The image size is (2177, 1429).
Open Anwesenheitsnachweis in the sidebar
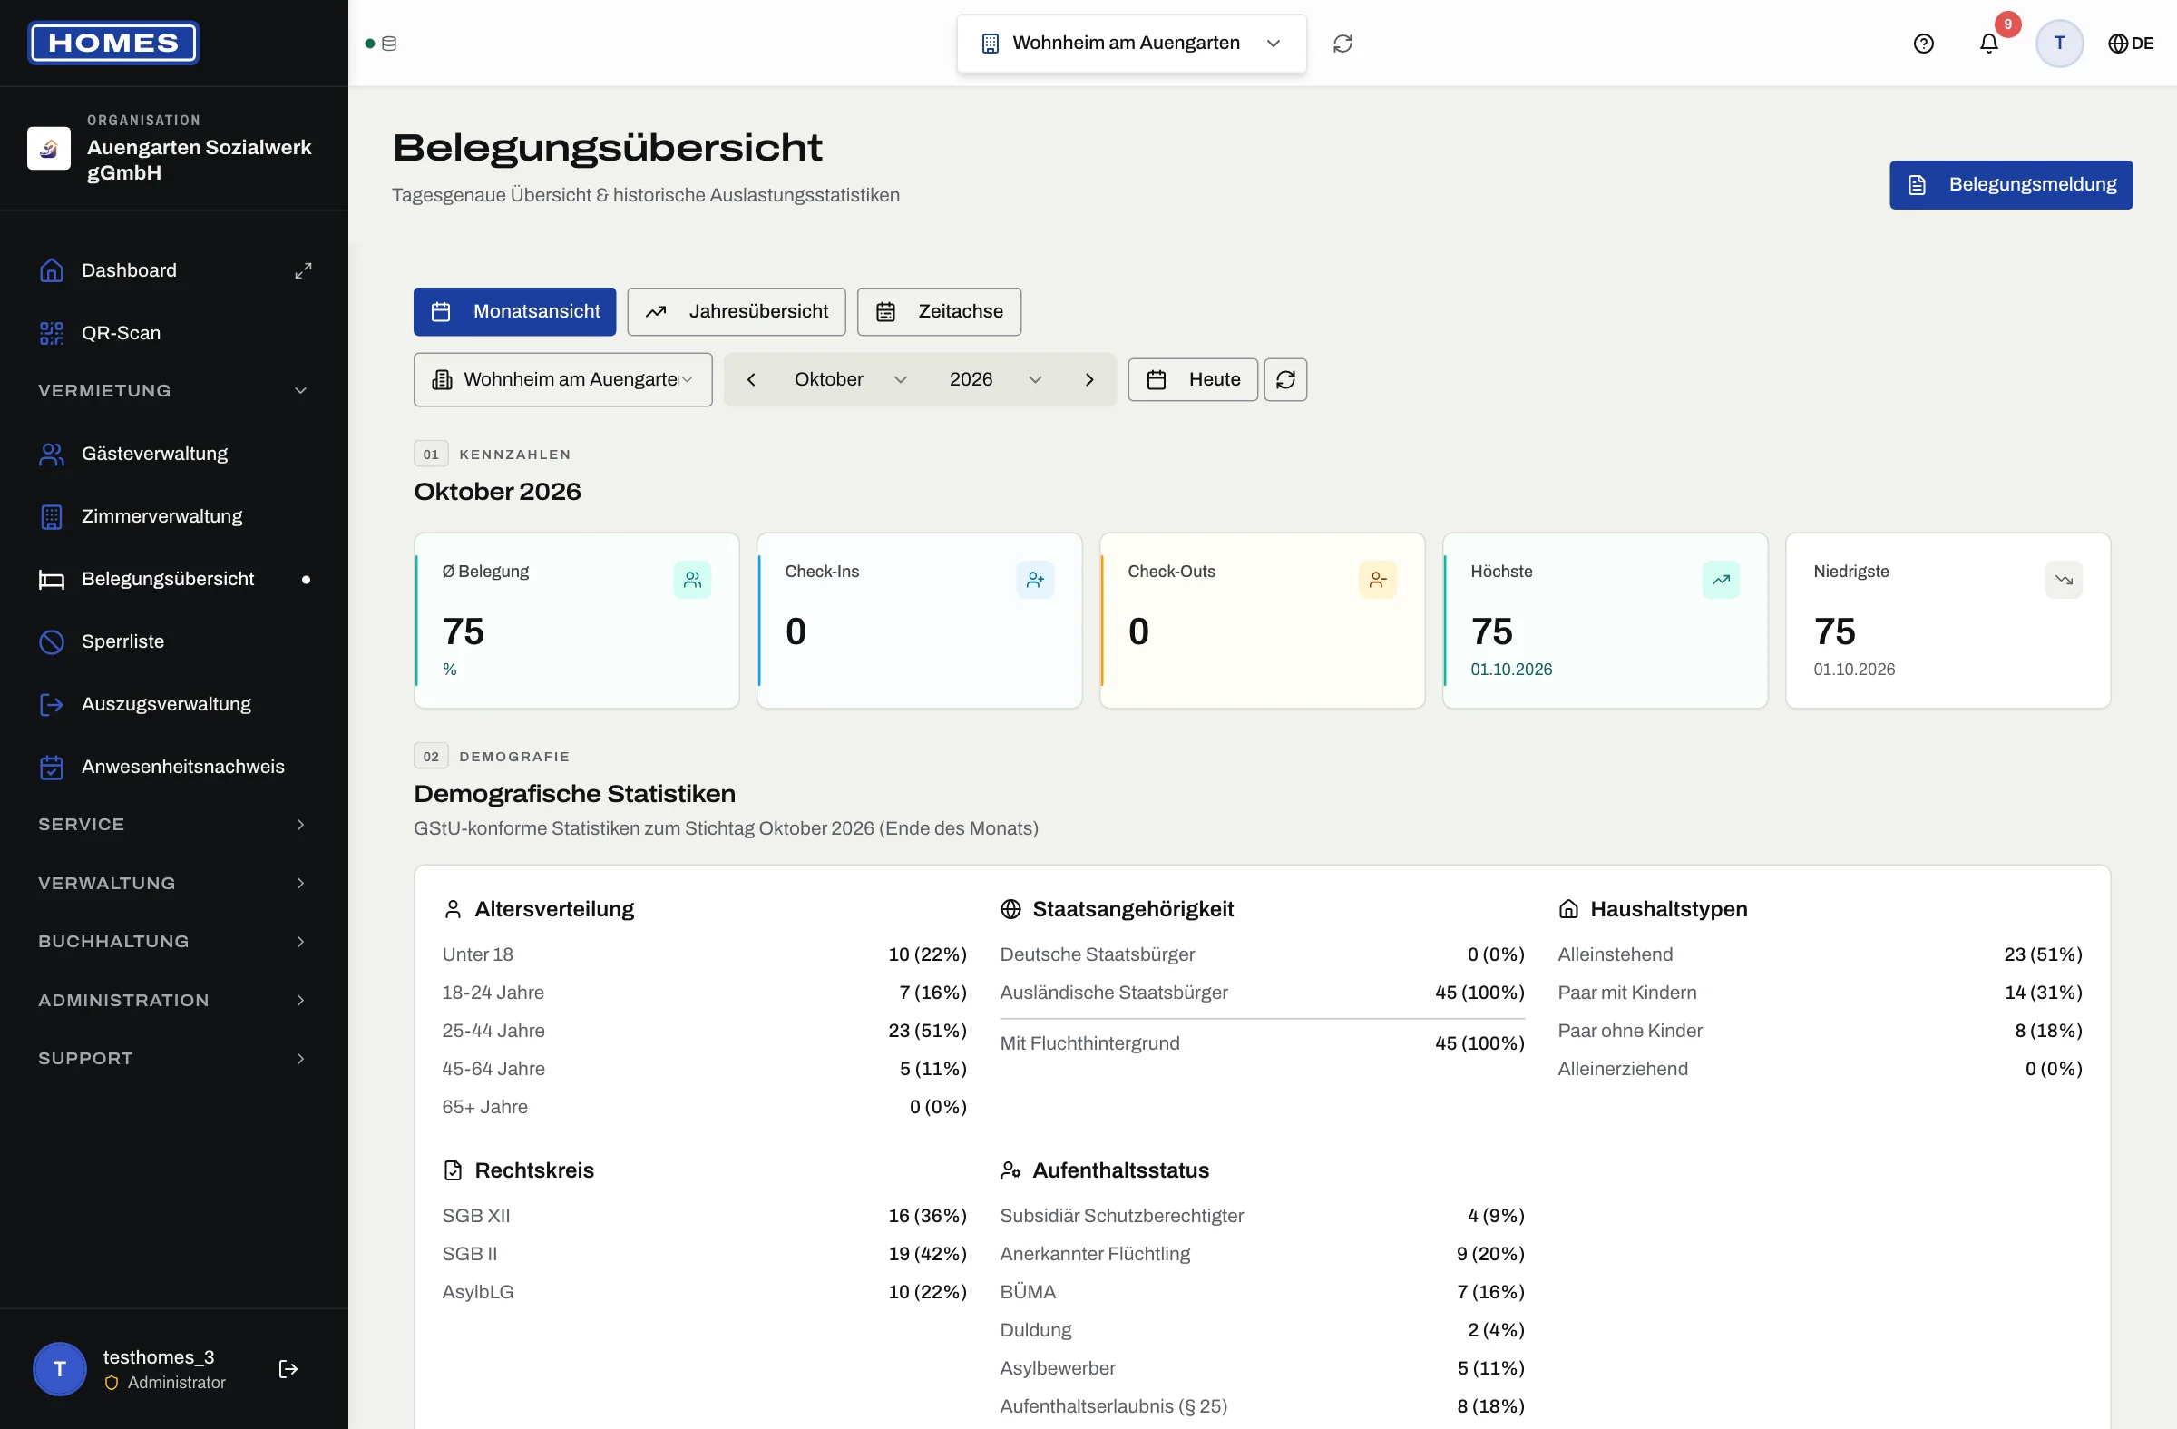coord(174,767)
